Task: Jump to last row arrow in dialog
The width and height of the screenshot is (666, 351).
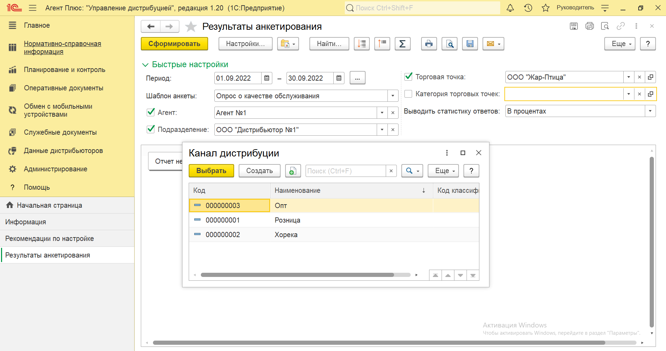Action: pyautogui.click(x=473, y=275)
